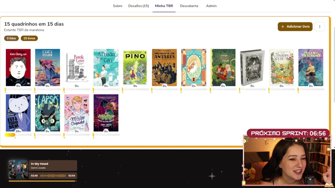Open the Kim Jong-un book cover

click(18, 67)
